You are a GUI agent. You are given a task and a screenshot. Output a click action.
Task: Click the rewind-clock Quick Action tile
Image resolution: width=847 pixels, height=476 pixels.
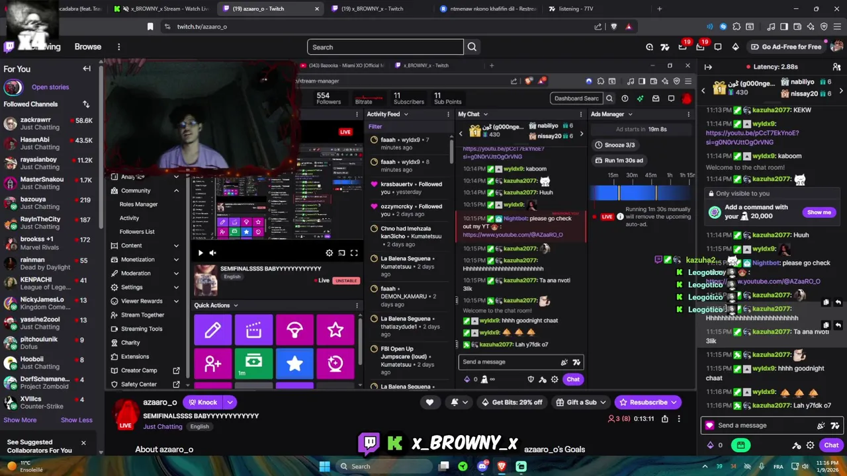(x=335, y=363)
